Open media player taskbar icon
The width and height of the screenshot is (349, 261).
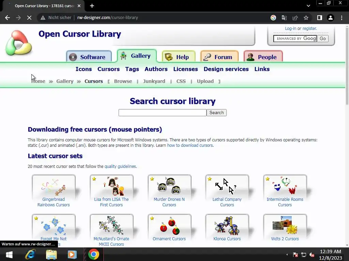[72, 254]
